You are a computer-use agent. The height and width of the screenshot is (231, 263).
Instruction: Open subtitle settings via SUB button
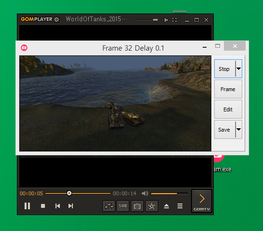coord(123,206)
